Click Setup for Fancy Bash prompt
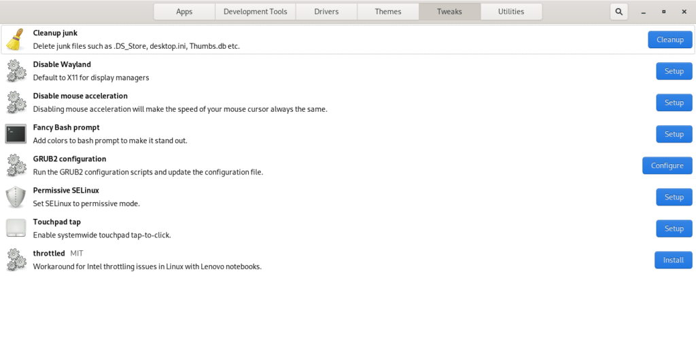 coord(674,134)
